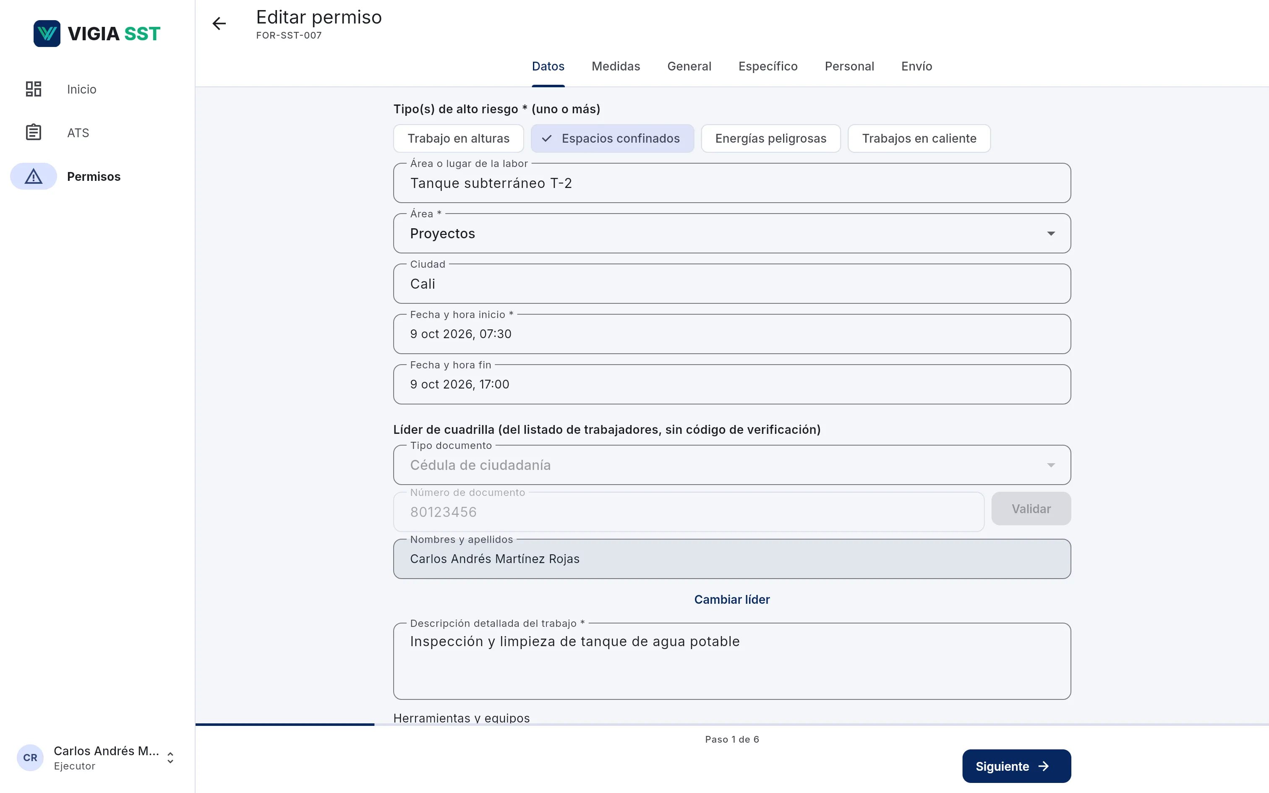Click the Inicio label in the sidebar

[x=81, y=89]
